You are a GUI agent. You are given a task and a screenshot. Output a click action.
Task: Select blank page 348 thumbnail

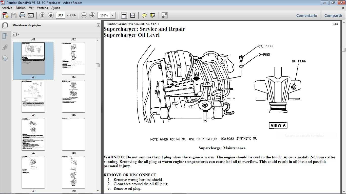click(73, 134)
